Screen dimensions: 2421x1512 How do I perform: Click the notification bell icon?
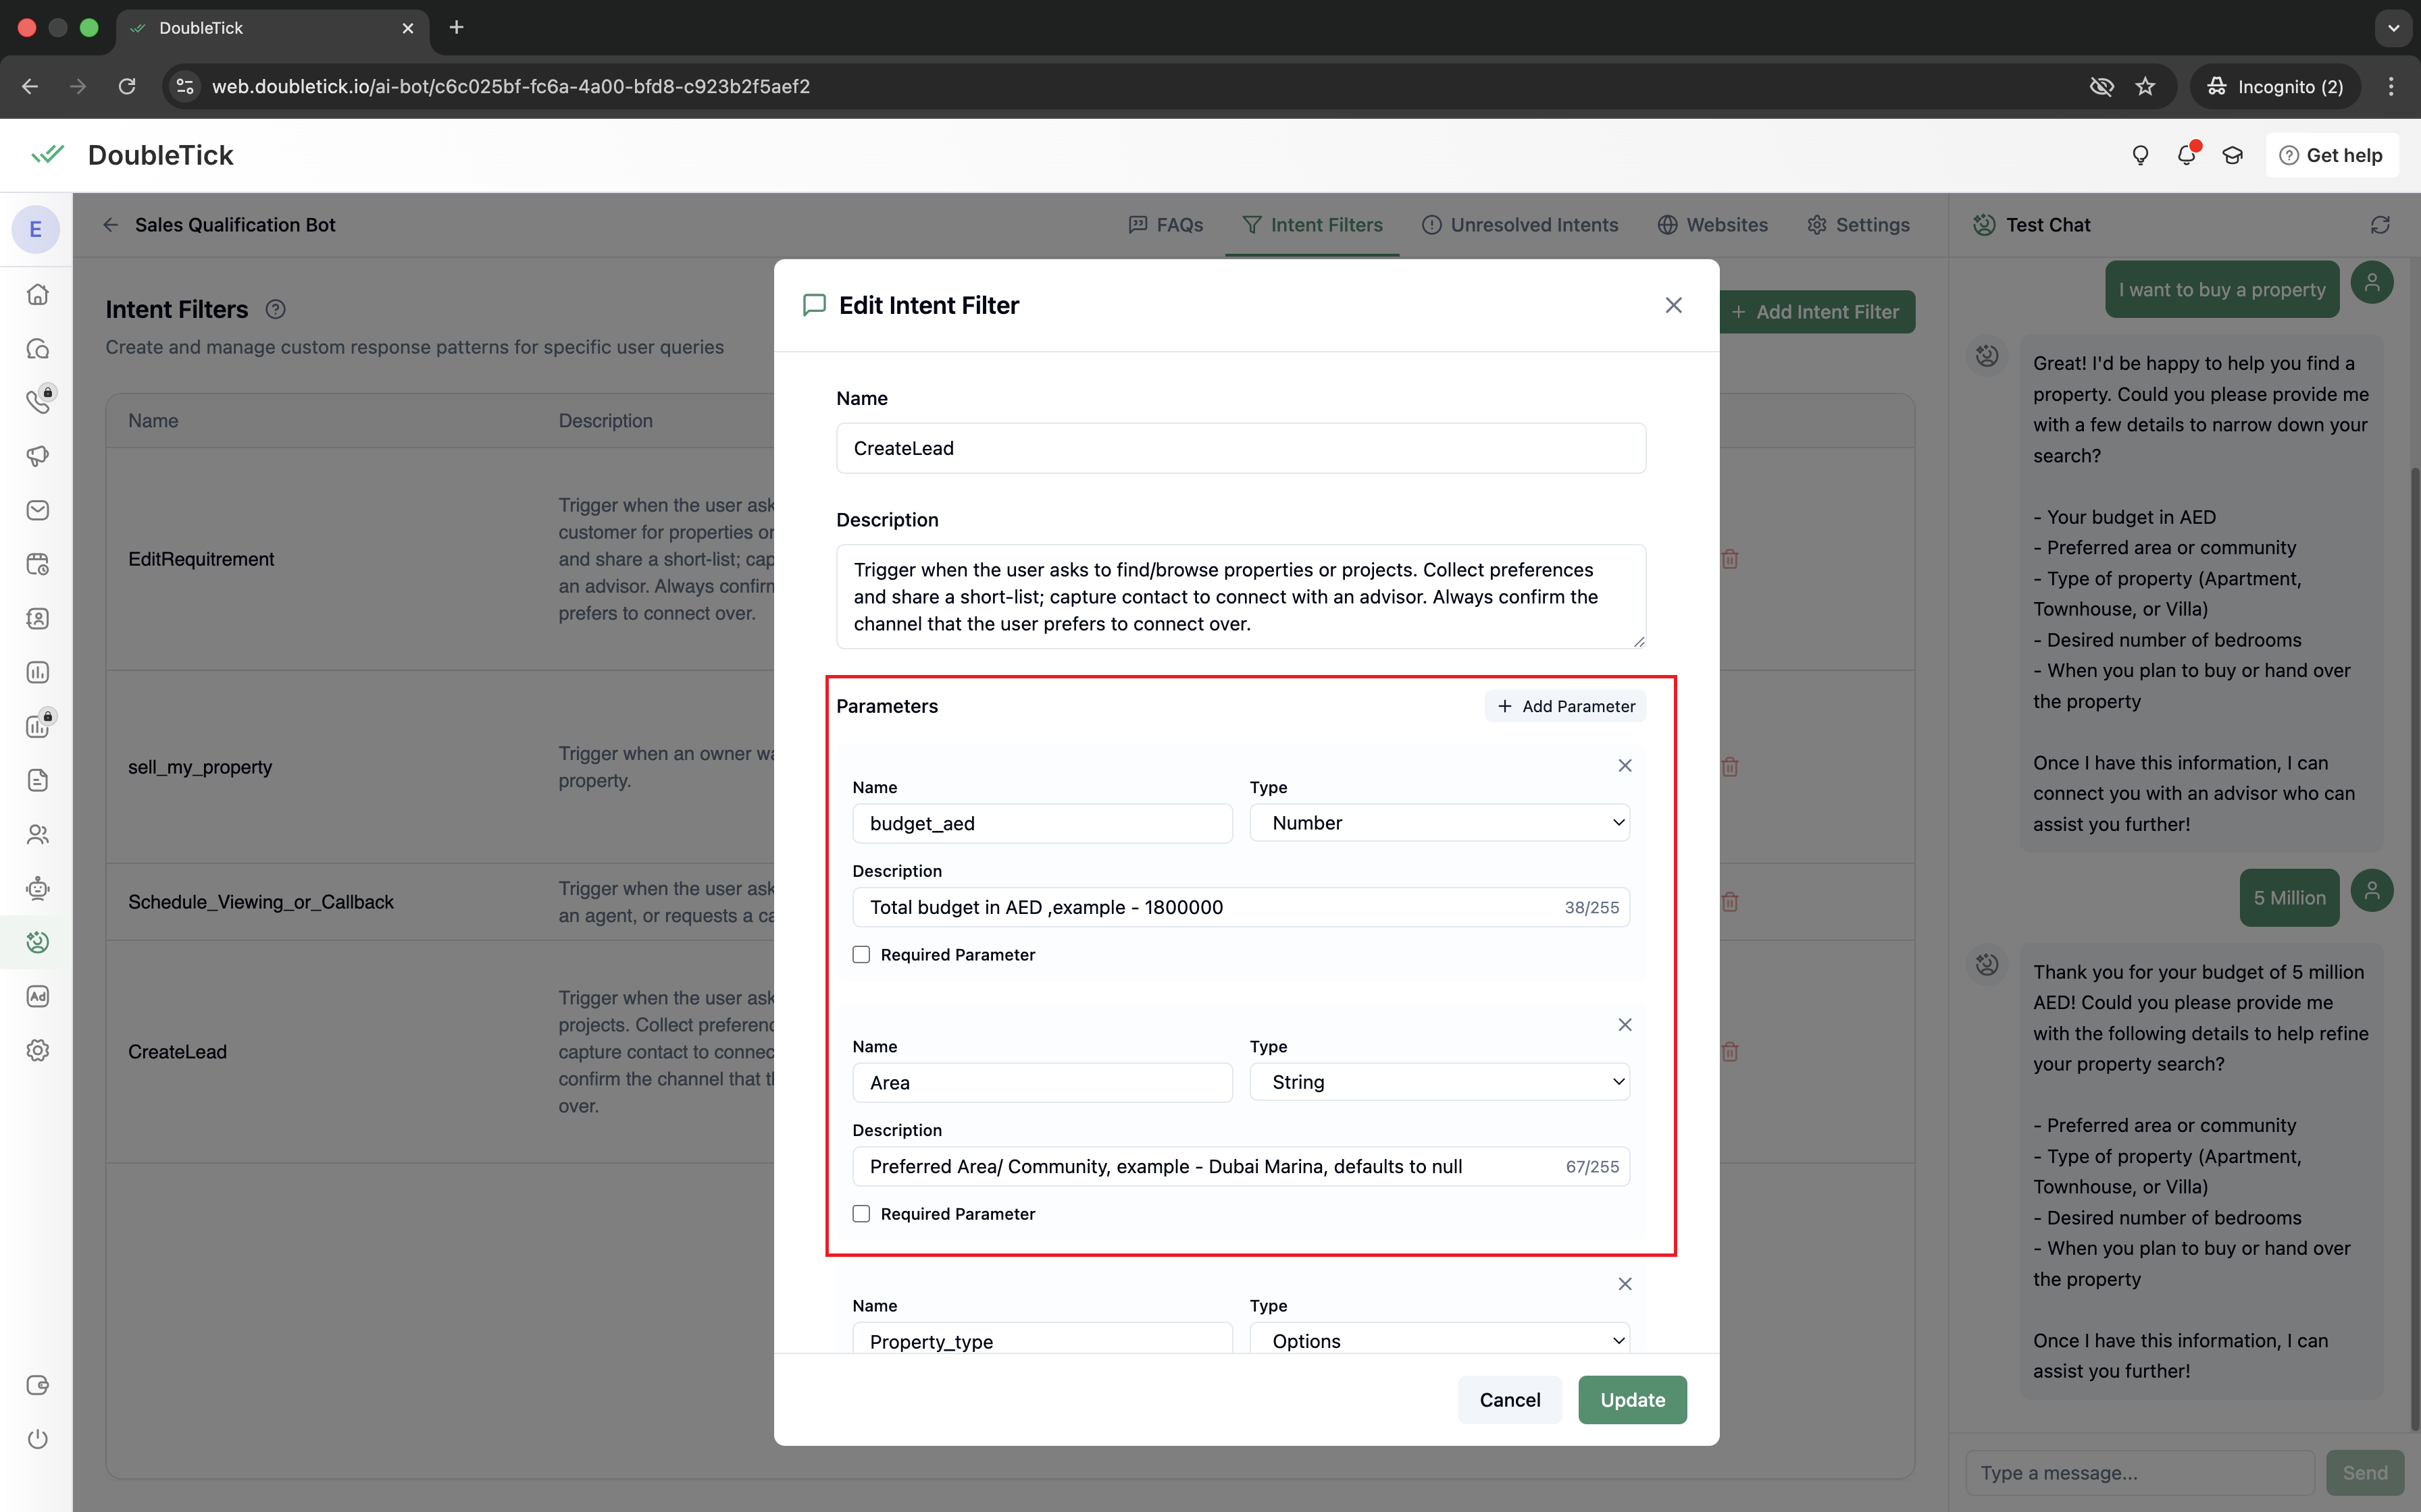pos(2186,155)
